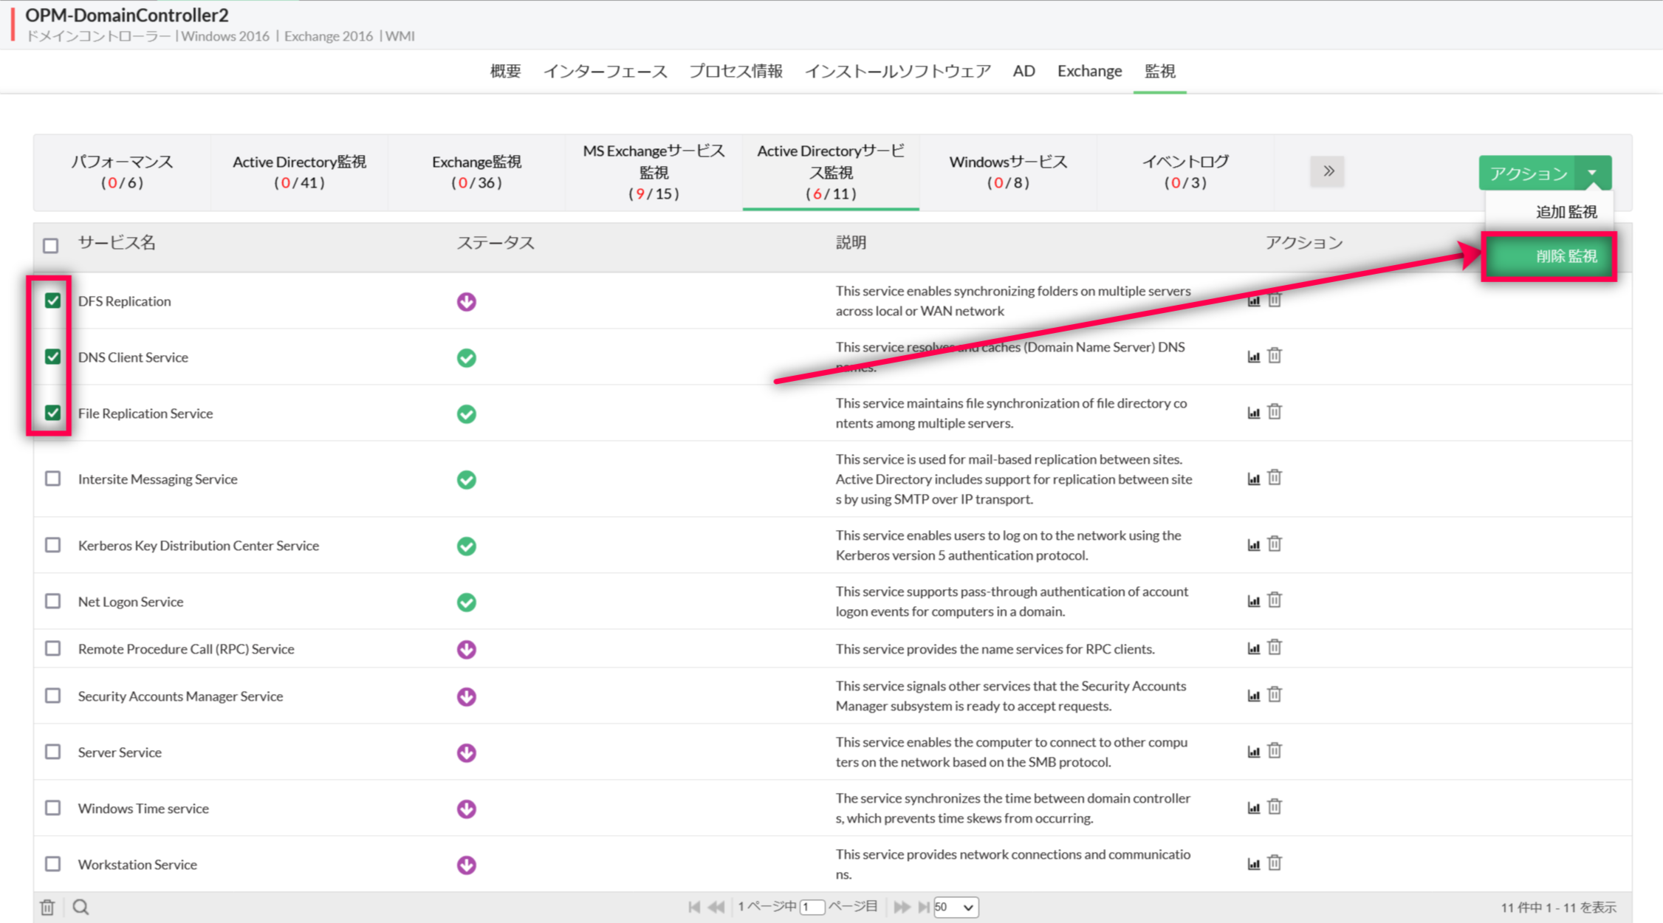This screenshot has height=923, width=1663.
Task: Open graph icon for Net Logon Service
Action: (1253, 600)
